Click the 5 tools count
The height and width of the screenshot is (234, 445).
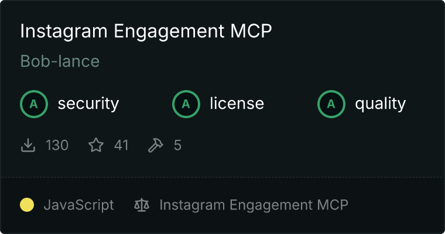(x=177, y=145)
